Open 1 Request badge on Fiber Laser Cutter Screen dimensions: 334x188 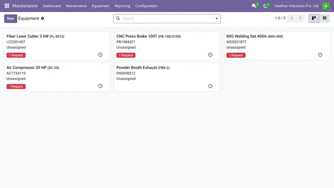click(x=16, y=55)
